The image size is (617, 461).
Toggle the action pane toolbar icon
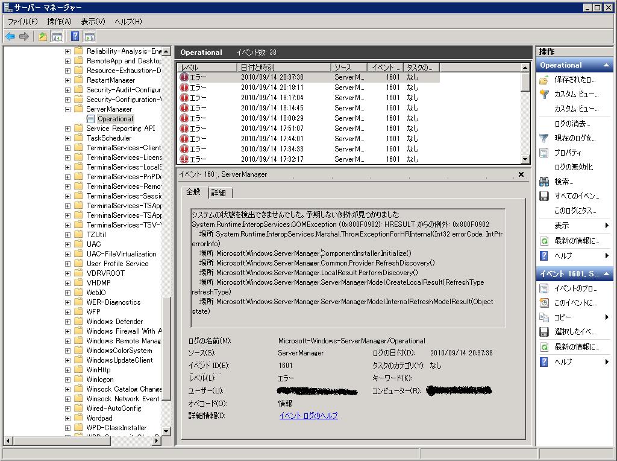90,37
